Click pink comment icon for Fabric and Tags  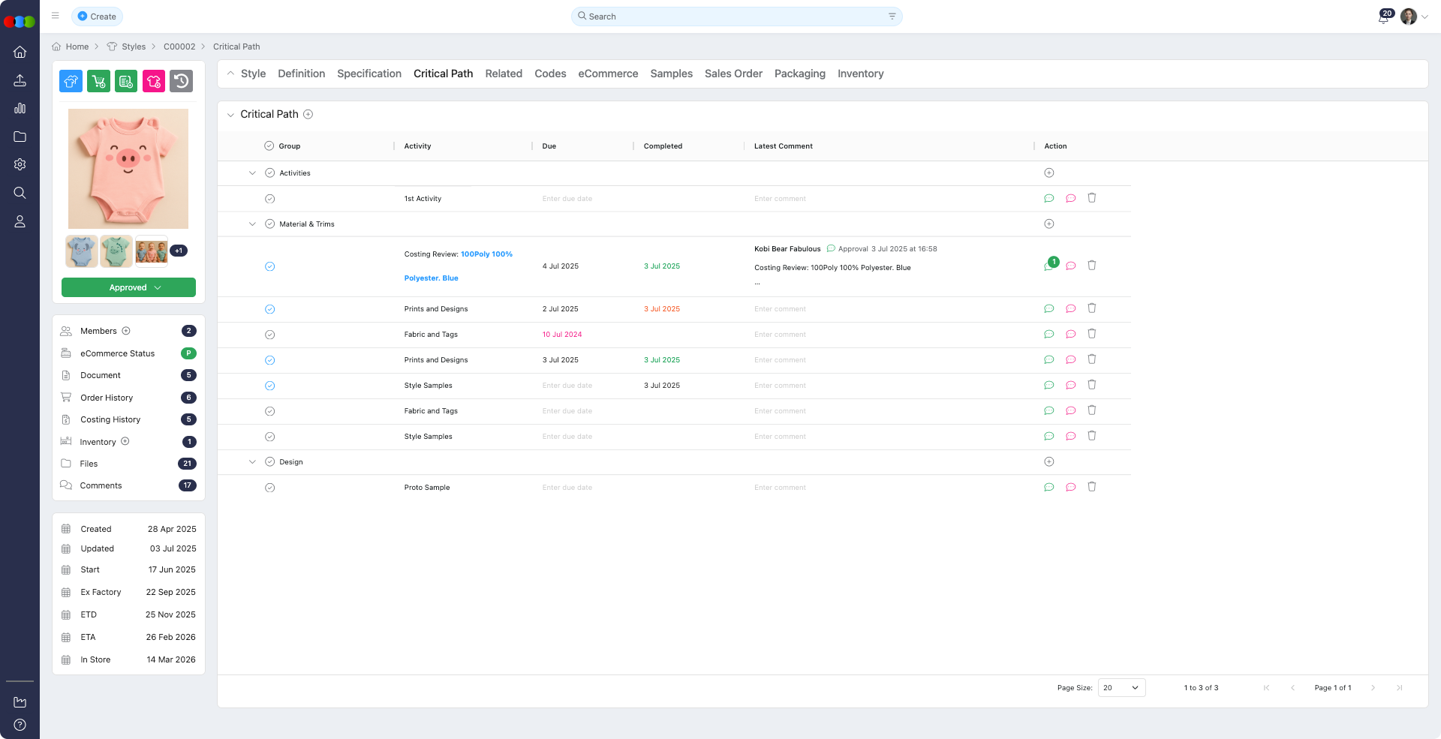coord(1071,335)
